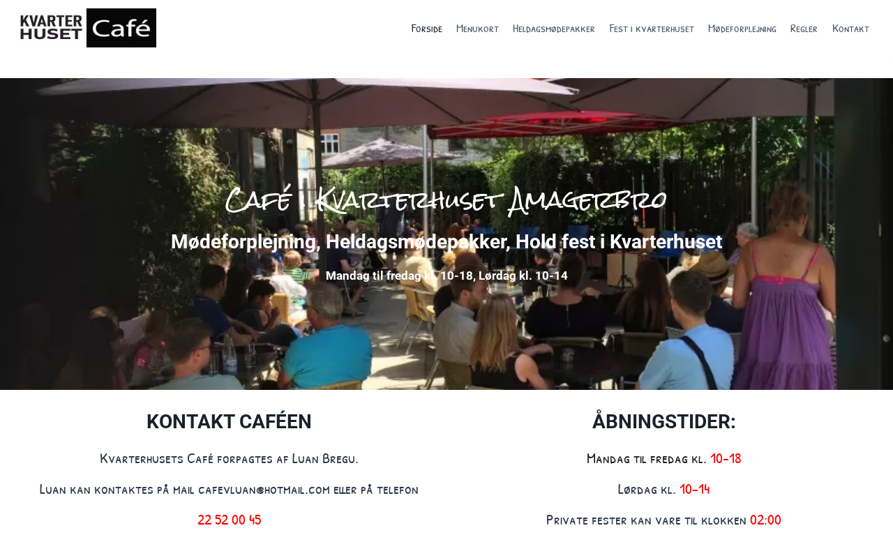Select the Mødeforplejning nav link
893x558 pixels.
point(742,29)
